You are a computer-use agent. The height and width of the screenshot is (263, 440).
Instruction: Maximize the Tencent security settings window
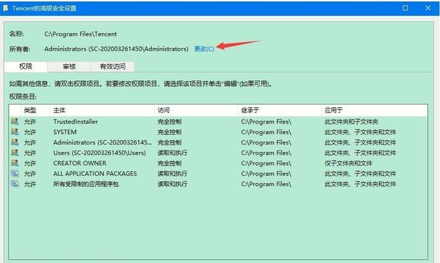tap(405, 8)
